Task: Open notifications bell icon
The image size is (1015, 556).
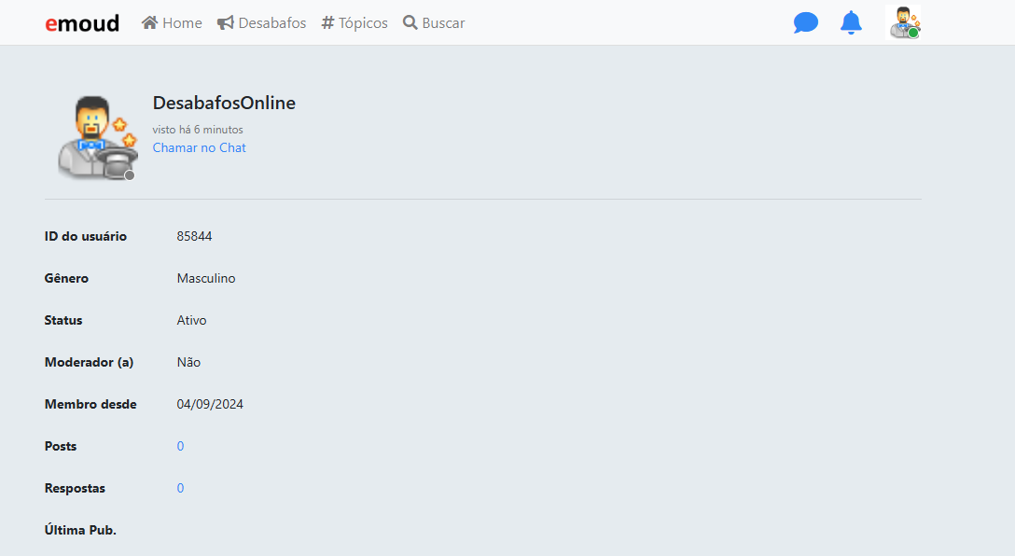Action: point(851,22)
